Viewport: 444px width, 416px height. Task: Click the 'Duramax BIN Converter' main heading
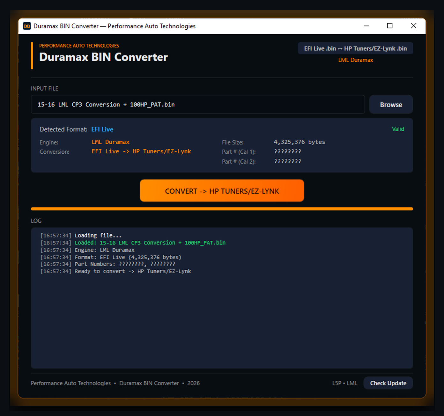[x=103, y=57]
